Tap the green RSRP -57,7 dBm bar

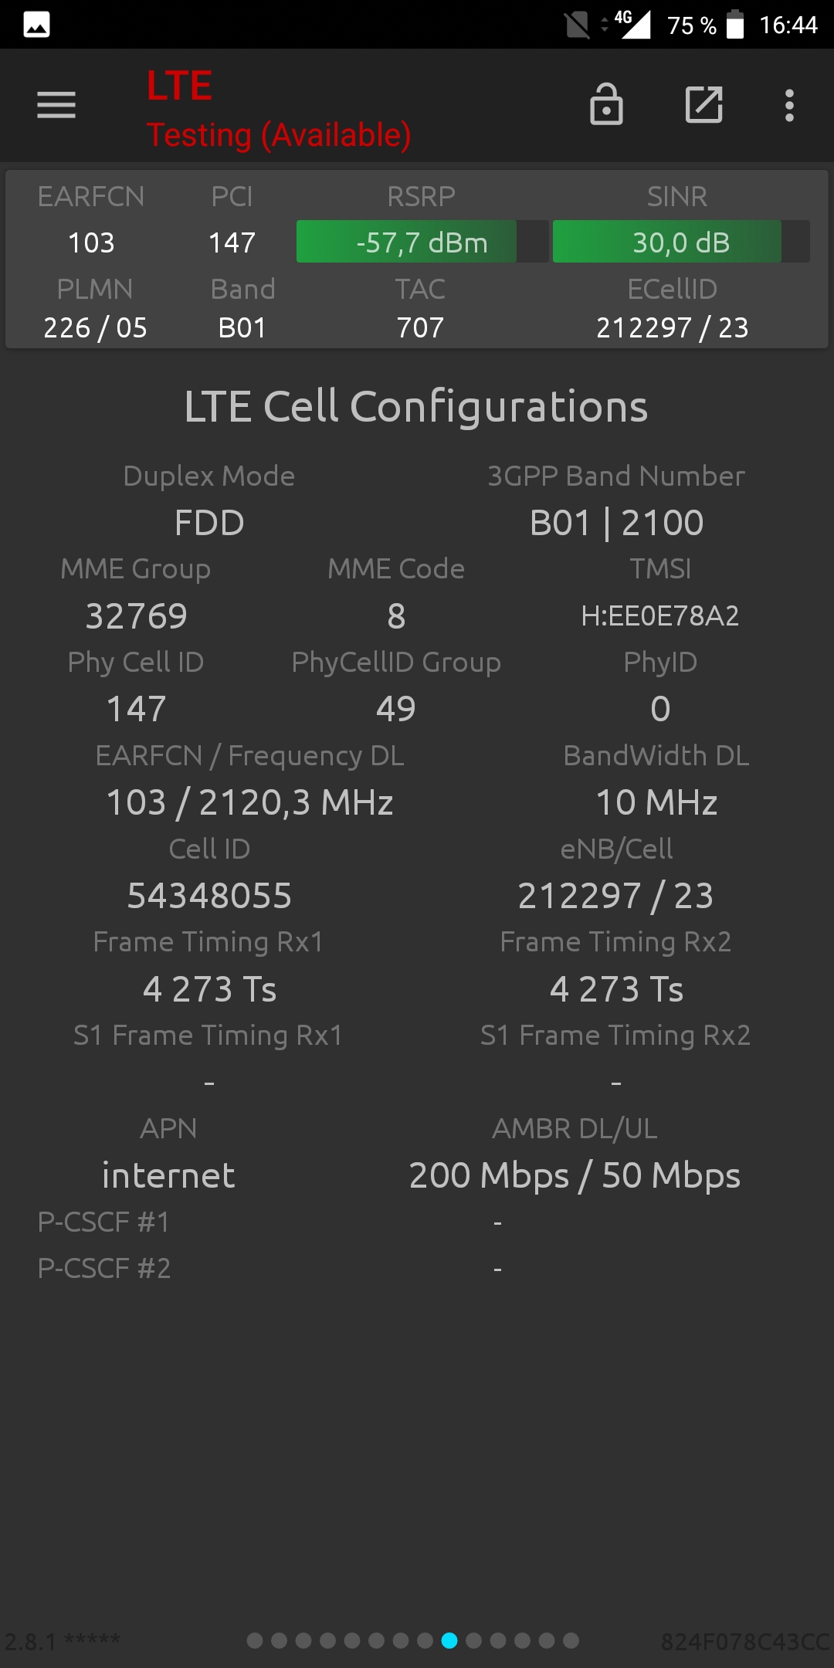click(422, 242)
